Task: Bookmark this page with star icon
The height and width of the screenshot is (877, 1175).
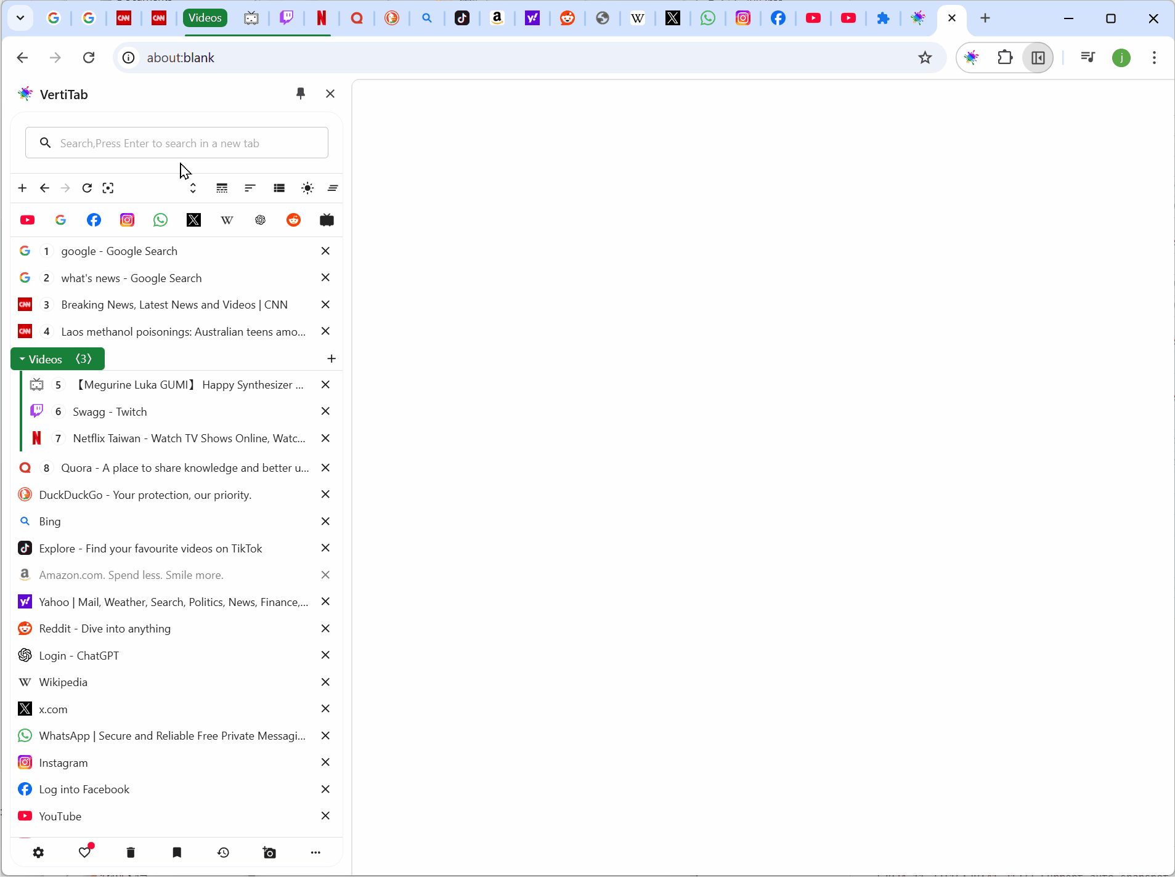Action: click(x=925, y=58)
